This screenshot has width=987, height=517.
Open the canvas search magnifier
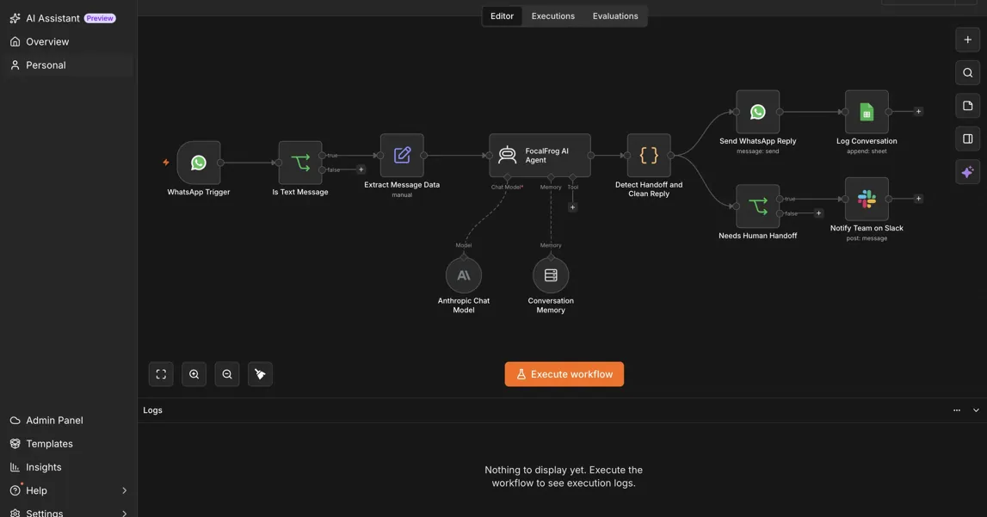point(967,72)
